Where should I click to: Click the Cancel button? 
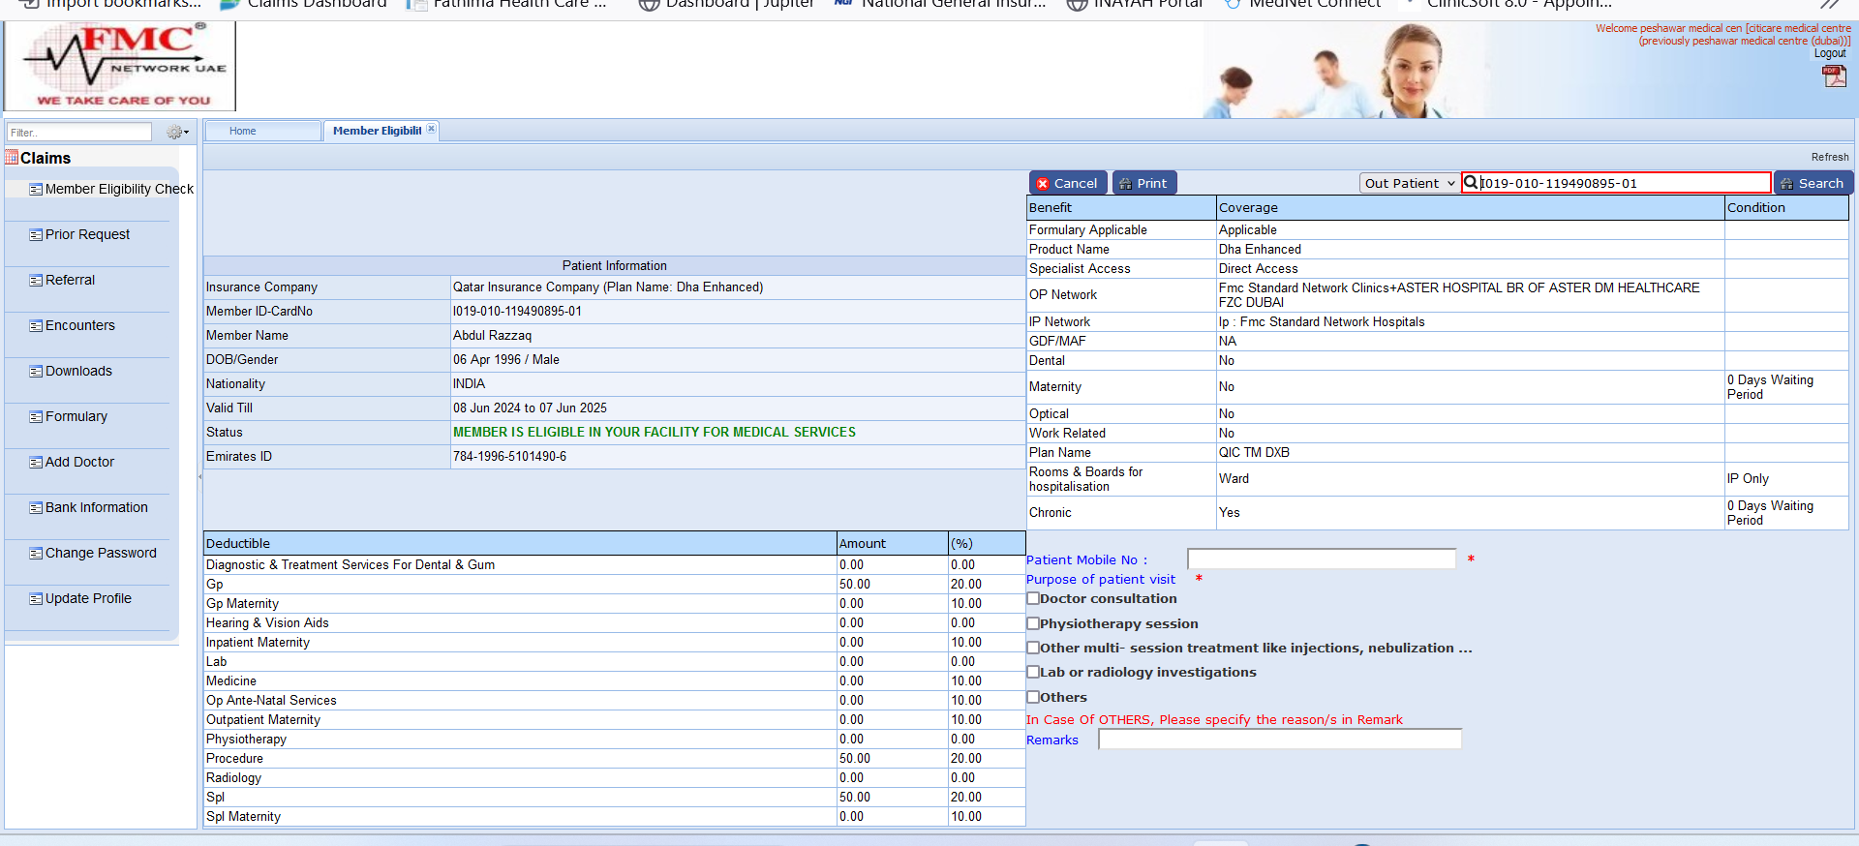coord(1066,183)
